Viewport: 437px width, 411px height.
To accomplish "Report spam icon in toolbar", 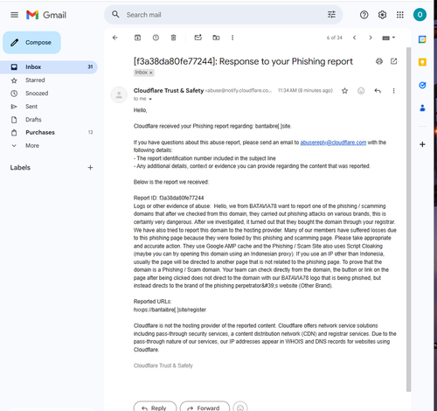I will coord(156,38).
